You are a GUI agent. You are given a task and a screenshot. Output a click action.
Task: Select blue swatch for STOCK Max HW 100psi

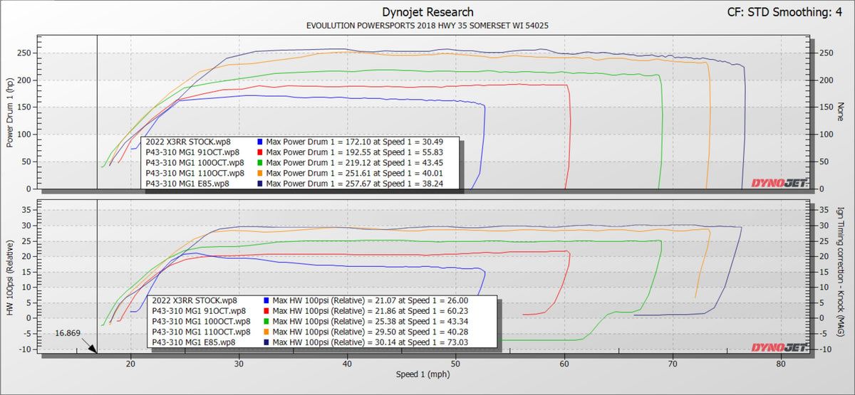(x=267, y=300)
